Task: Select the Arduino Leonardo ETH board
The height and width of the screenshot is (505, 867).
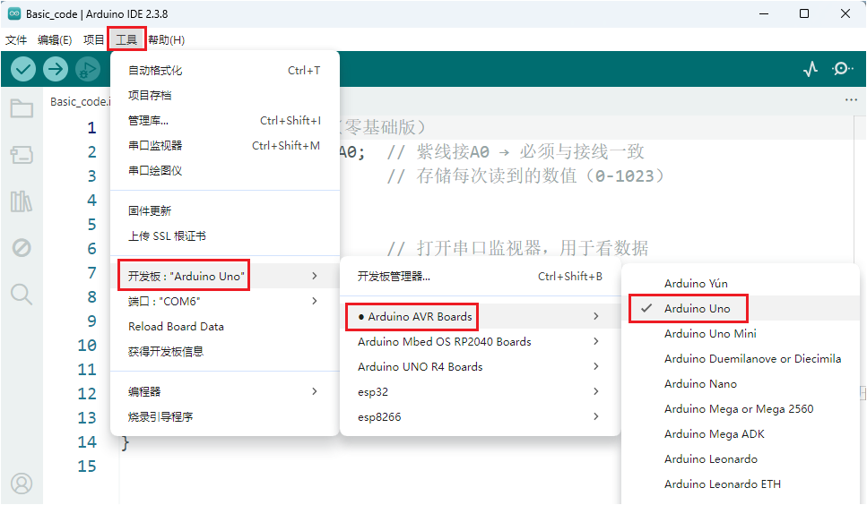Action: [741, 484]
